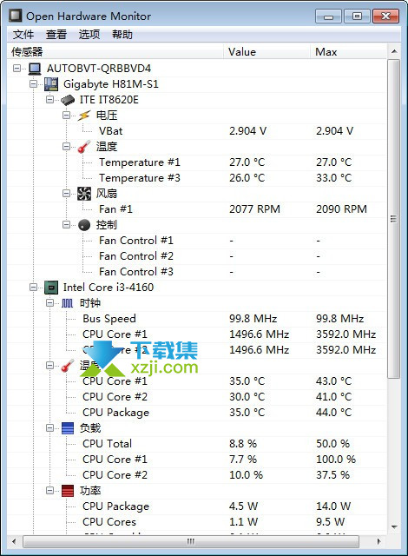Select the Temperature #3 row
This screenshot has height=556, width=408.
tap(197, 178)
